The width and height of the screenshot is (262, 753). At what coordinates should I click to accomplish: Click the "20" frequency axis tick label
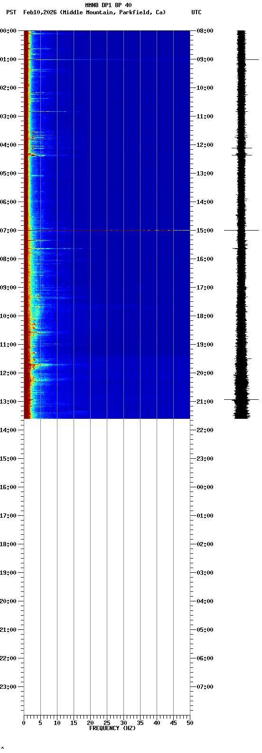(90, 723)
